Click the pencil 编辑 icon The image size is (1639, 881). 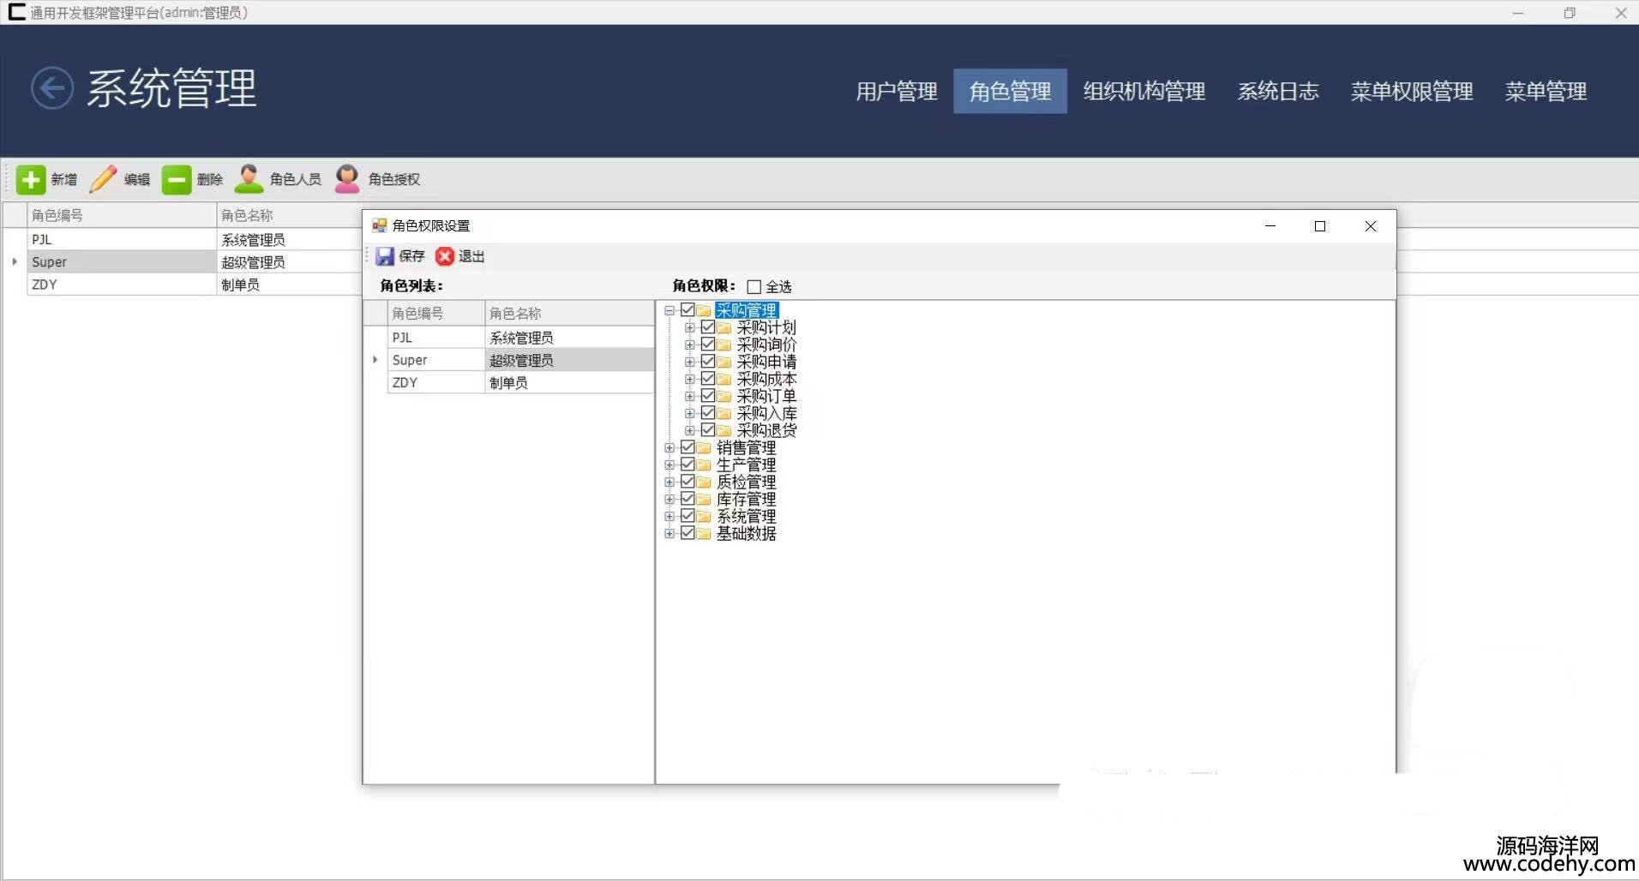[103, 179]
